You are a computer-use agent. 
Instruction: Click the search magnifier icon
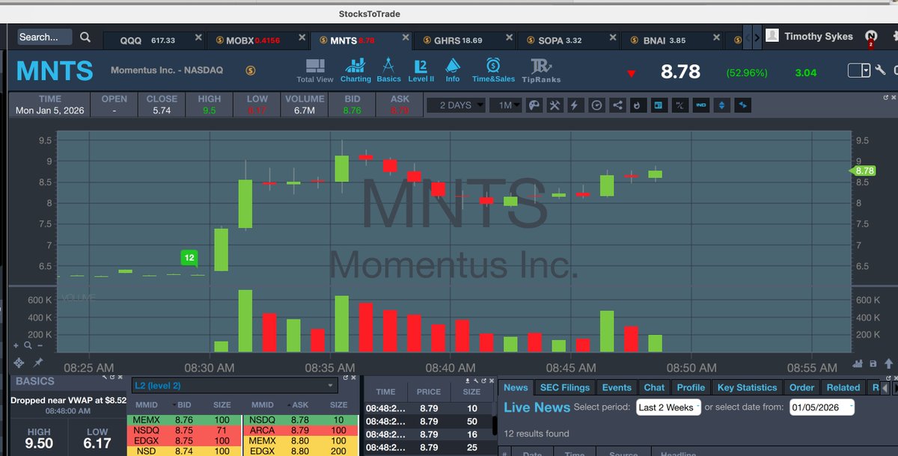85,37
